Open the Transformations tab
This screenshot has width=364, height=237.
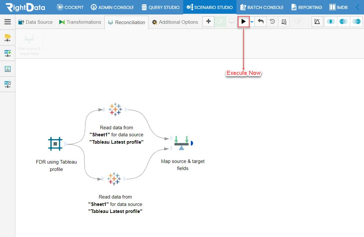[x=80, y=22]
